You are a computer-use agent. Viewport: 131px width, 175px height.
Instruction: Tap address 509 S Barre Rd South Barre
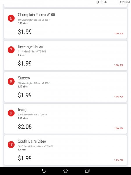[x=36, y=146]
